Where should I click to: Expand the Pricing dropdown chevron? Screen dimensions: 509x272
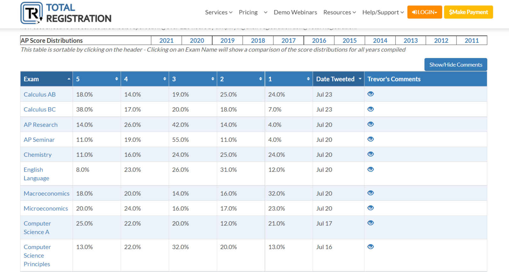click(x=266, y=12)
